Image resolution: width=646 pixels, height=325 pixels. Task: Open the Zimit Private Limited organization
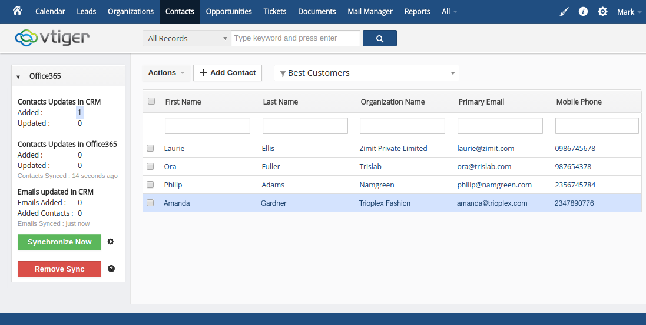click(x=393, y=149)
